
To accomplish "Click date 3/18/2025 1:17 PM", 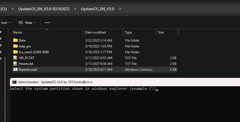I will [98, 52].
